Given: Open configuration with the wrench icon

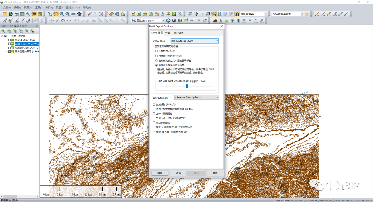Looking at the screenshot, I should click(x=28, y=14).
